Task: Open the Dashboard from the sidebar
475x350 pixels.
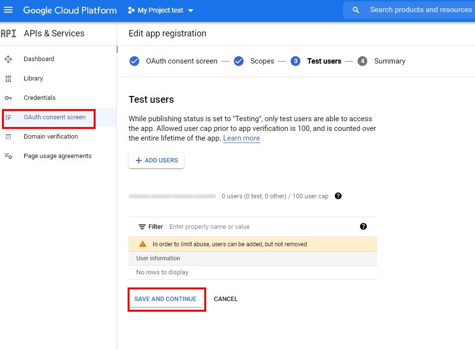Action: point(39,59)
